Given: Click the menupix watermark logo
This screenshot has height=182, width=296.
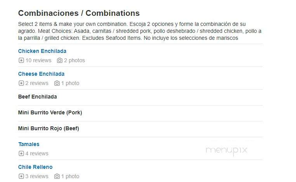Looking at the screenshot, I should [226, 151].
